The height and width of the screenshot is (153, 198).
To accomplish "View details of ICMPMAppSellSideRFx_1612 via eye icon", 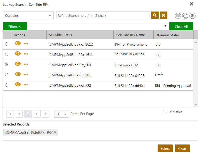I will point(18,44).
